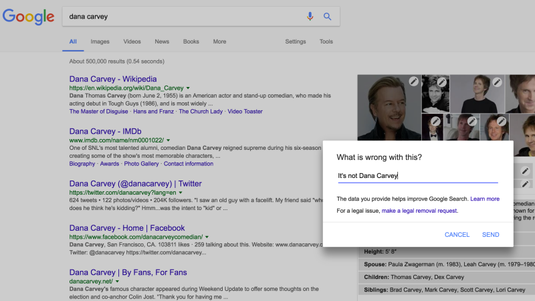The image size is (535, 301).
Task: Click the lower edit pencil beside the dialog
Action: pyautogui.click(x=525, y=185)
